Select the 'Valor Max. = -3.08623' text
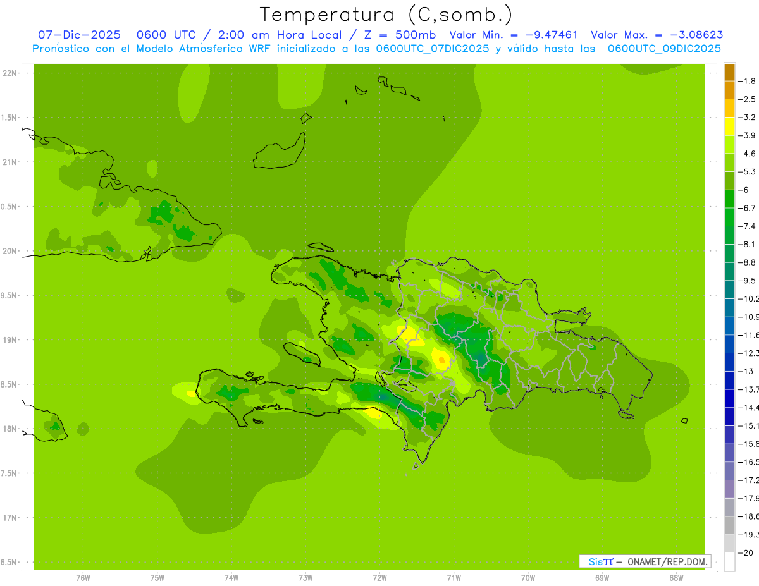 point(657,35)
